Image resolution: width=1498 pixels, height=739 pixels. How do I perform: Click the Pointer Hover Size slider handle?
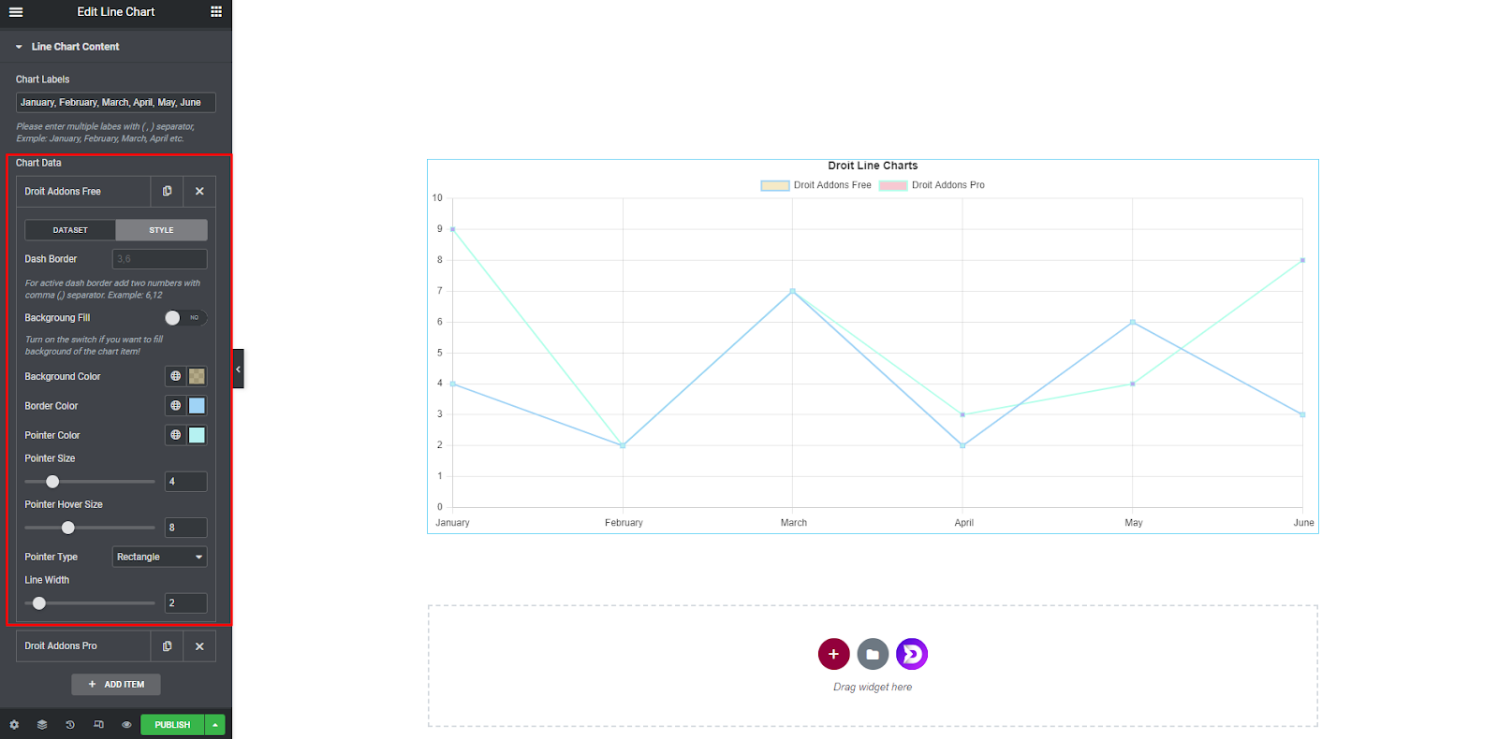coord(68,528)
